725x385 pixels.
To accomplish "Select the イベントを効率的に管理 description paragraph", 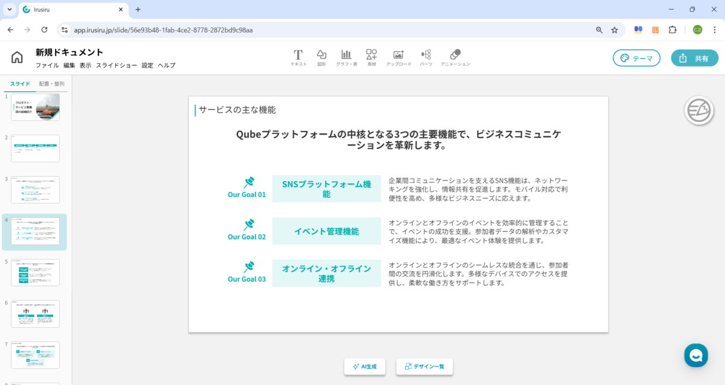I will click(x=478, y=231).
